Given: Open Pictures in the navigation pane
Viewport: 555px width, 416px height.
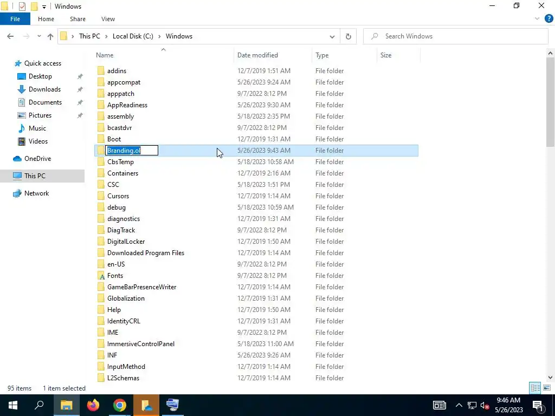Looking at the screenshot, I should (x=40, y=115).
